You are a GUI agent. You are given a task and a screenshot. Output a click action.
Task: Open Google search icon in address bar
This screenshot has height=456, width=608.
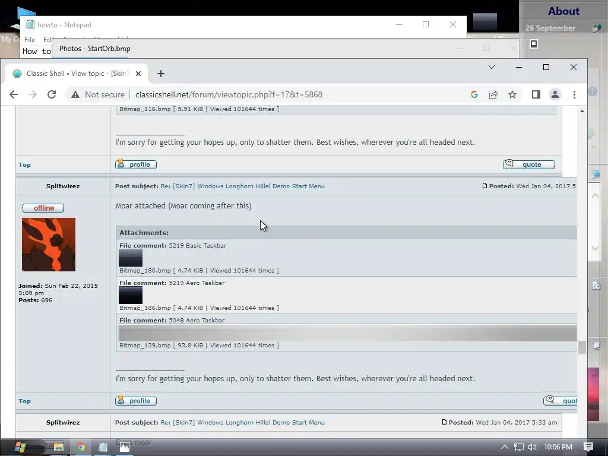coord(474,94)
